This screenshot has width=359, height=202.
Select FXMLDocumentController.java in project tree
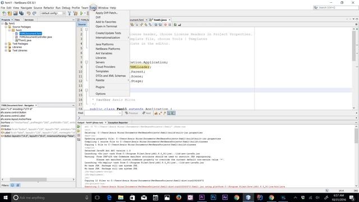[x=36, y=37]
